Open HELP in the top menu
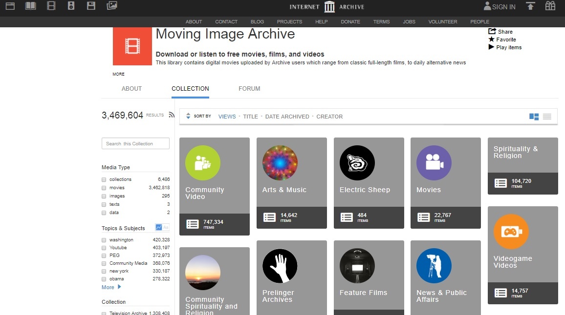Screen dimensions: 565x315 322,21
